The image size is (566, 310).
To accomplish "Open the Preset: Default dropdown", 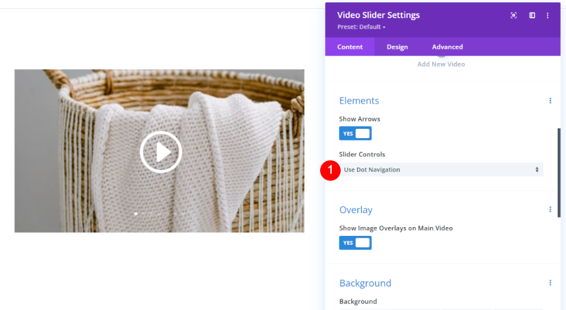I will (361, 27).
